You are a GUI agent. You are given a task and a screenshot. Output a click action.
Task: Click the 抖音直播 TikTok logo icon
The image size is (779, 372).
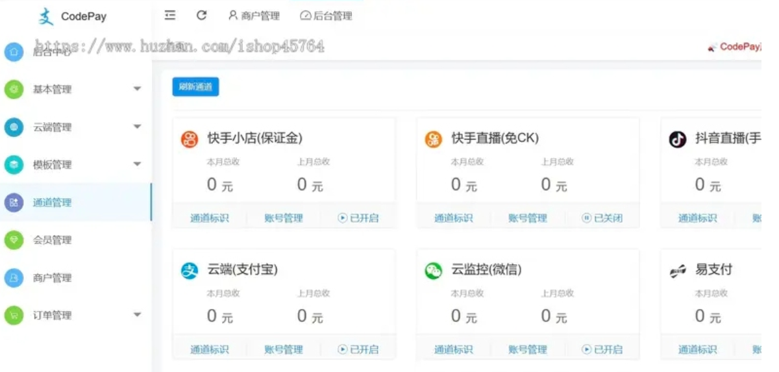(x=678, y=139)
